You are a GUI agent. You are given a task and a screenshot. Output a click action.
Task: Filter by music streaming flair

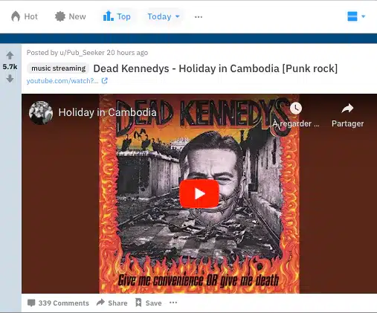(x=58, y=68)
